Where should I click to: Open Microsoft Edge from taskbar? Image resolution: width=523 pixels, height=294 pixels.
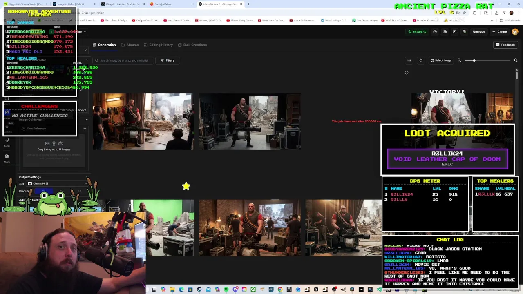[181, 290]
